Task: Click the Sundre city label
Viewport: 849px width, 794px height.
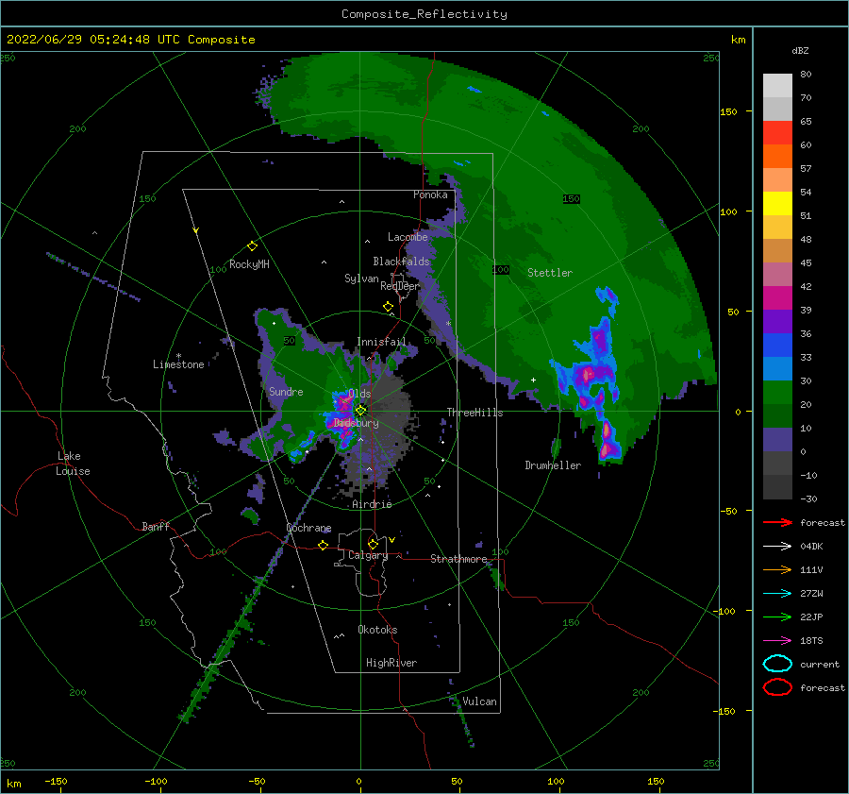Action: (286, 391)
